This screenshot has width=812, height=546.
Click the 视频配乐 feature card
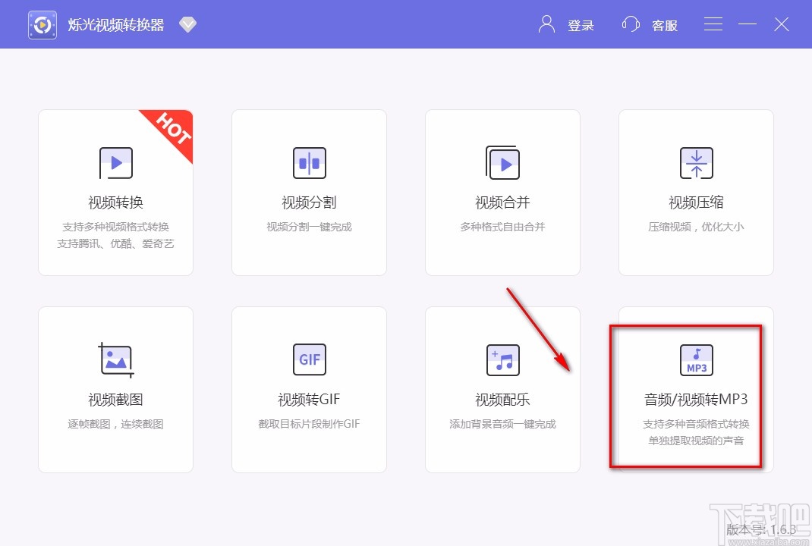point(502,389)
